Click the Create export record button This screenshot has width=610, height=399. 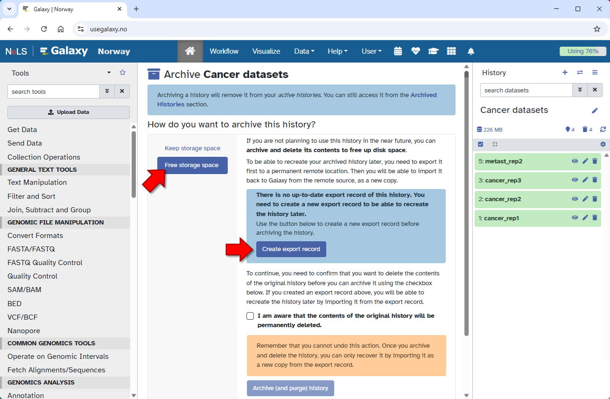tap(291, 249)
